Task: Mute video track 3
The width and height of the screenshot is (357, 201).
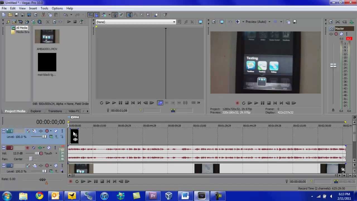Action: coord(56,166)
